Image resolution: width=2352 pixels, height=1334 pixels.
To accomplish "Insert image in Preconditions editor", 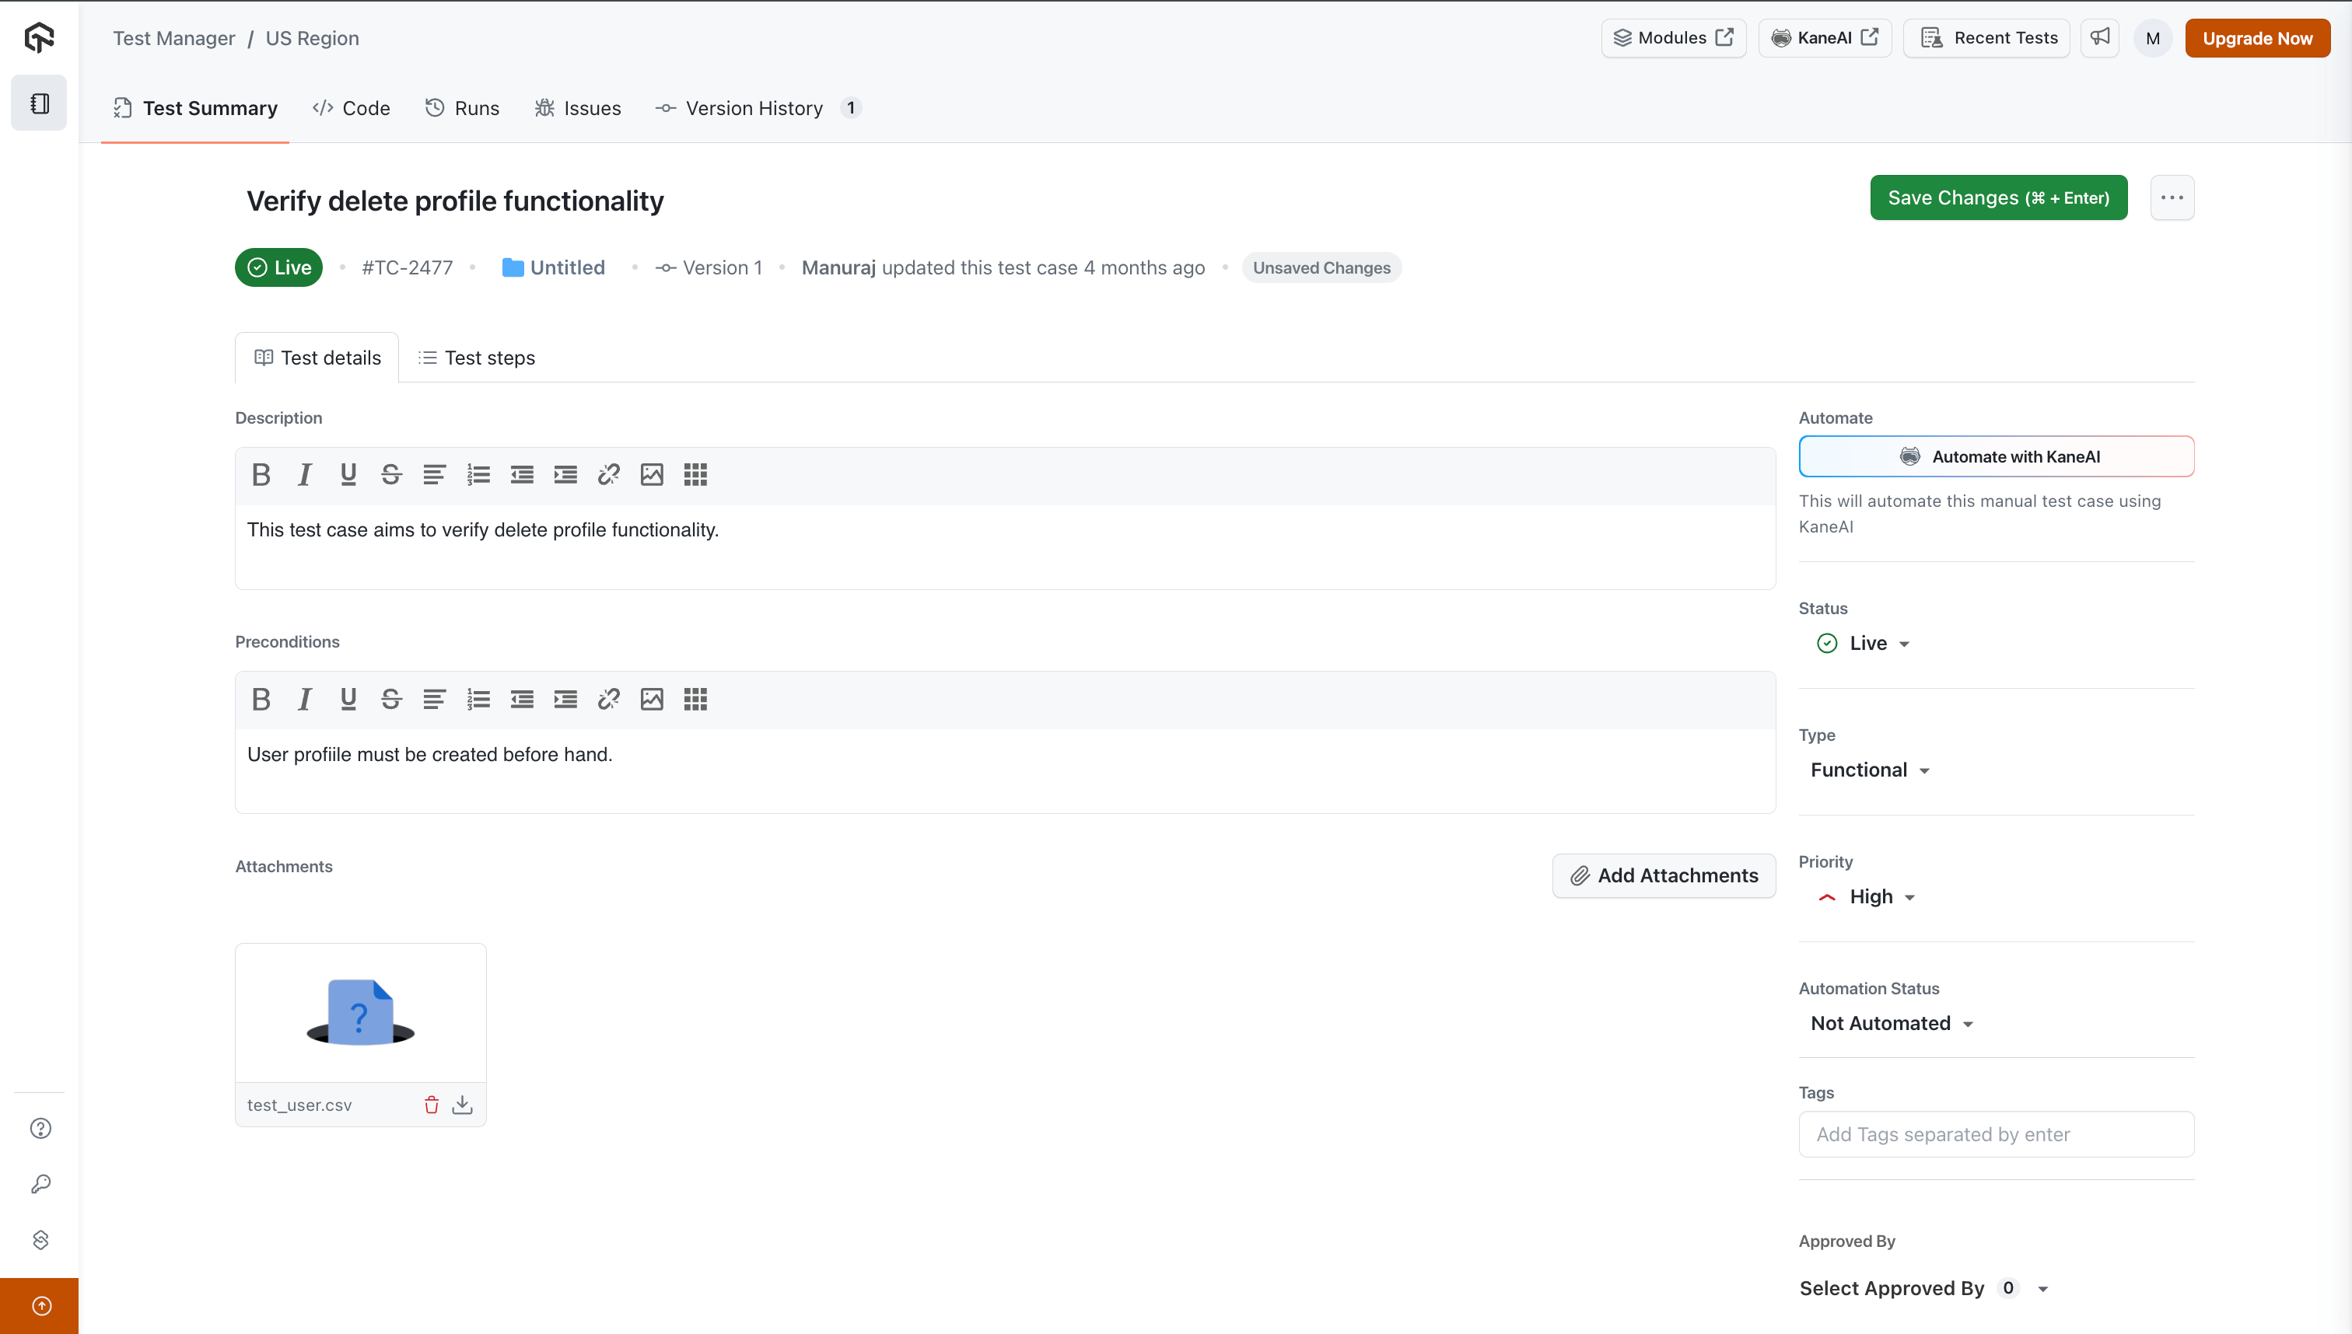I will click(x=652, y=699).
